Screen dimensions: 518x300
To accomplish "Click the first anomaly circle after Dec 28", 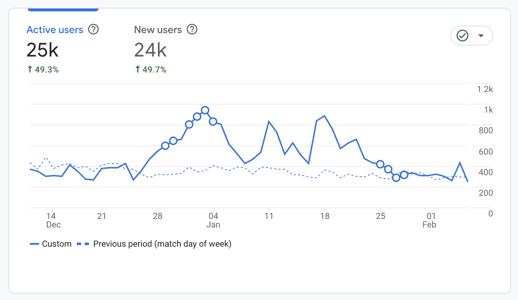I will 165,146.
